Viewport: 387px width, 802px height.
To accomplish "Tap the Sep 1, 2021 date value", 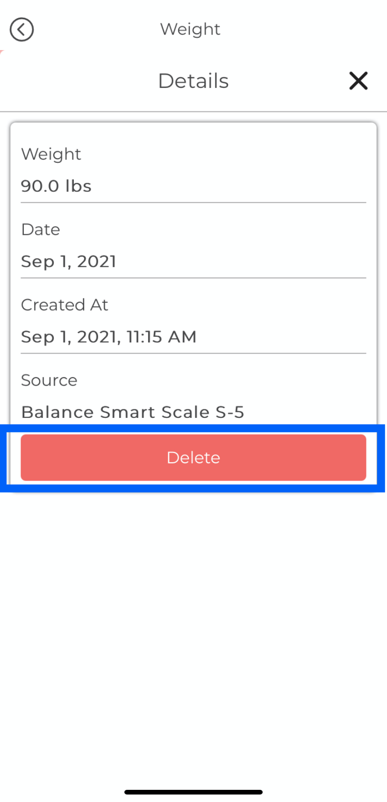I will (x=69, y=262).
